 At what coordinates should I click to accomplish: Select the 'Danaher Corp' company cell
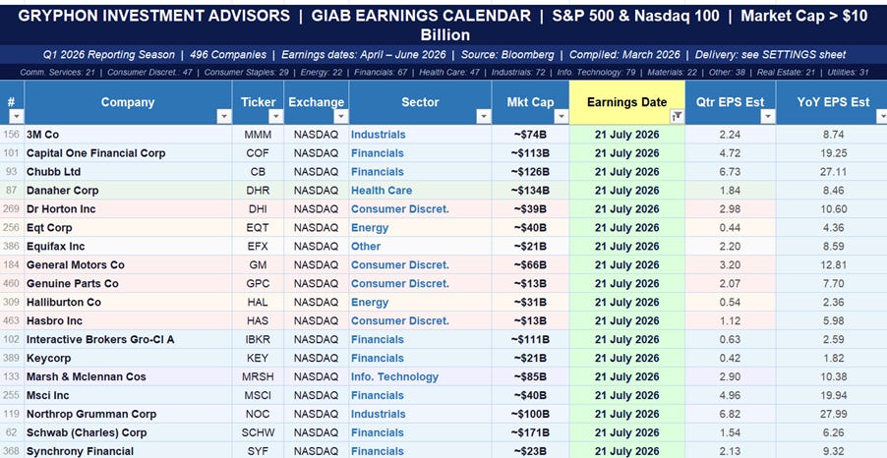tap(128, 191)
